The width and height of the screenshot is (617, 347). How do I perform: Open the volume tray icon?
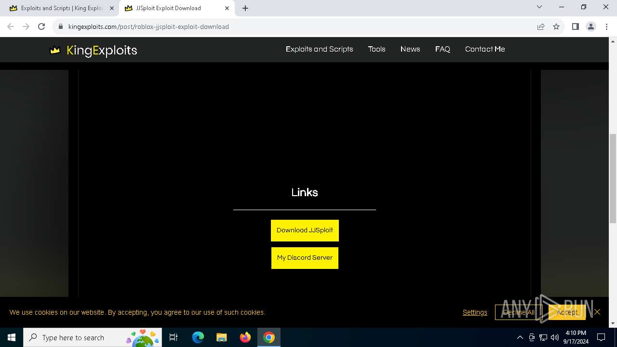(x=555, y=337)
